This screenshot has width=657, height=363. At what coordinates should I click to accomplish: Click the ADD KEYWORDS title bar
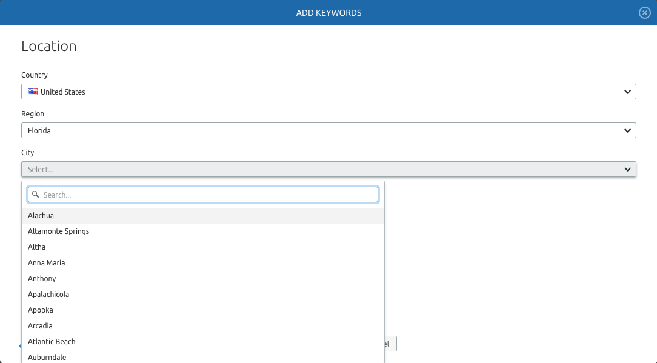pos(328,12)
